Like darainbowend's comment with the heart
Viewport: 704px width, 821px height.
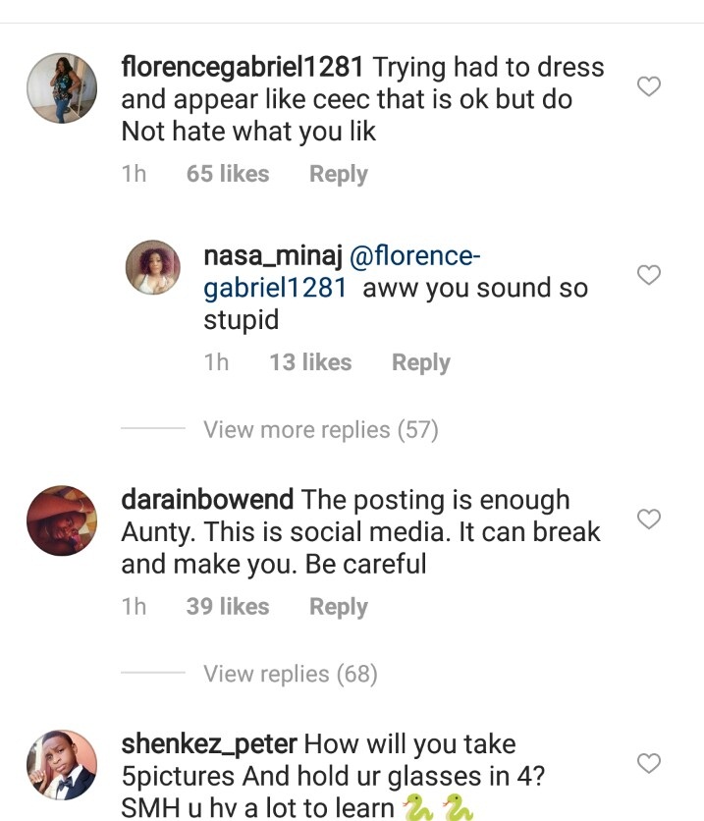pyautogui.click(x=649, y=519)
